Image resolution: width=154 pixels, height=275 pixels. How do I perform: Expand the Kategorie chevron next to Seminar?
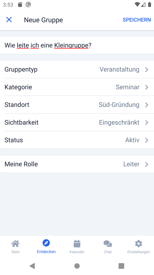tap(147, 87)
